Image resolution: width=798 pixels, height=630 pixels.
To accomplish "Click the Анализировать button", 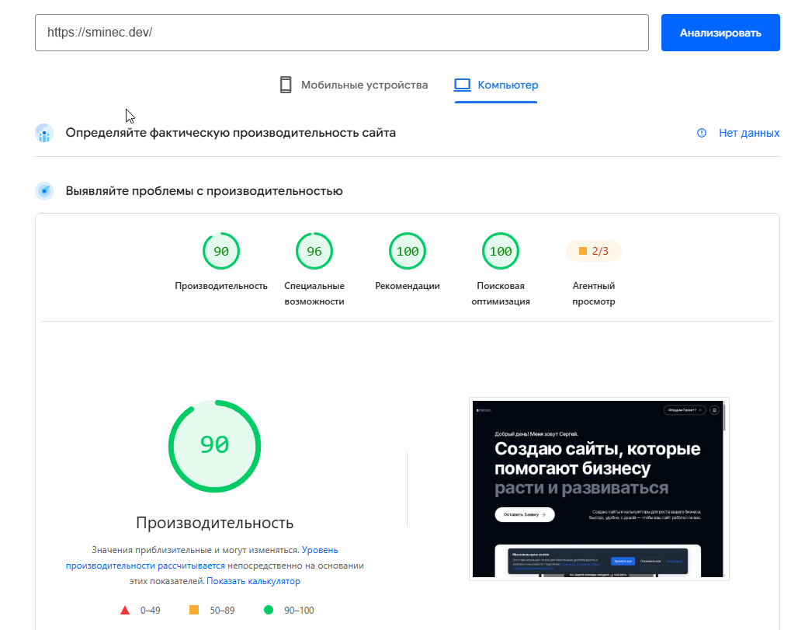I will coord(720,33).
